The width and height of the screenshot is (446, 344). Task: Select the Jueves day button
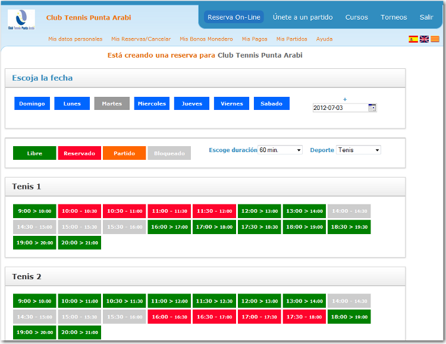point(191,103)
